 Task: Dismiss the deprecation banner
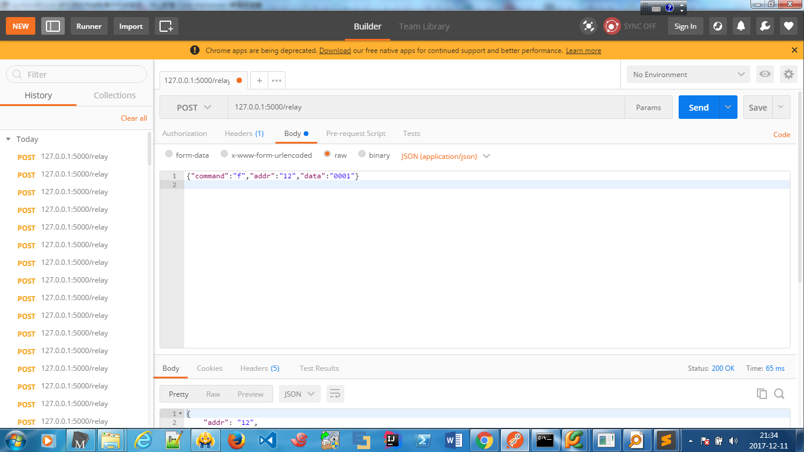click(x=795, y=51)
